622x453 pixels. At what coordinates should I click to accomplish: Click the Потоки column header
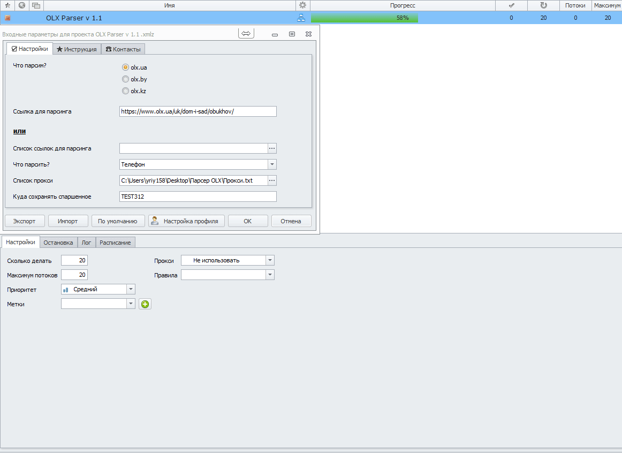coord(575,5)
